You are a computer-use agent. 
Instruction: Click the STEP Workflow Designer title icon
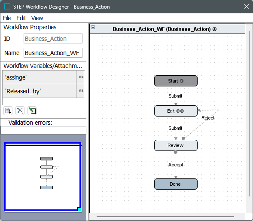[x=7, y=6]
